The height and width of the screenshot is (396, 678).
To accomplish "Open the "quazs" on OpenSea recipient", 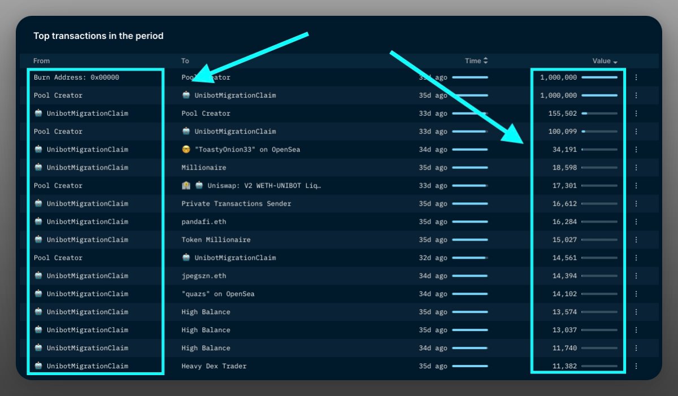I will coord(218,294).
